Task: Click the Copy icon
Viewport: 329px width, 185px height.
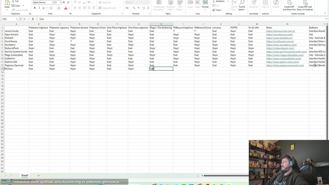Action: point(13,6)
